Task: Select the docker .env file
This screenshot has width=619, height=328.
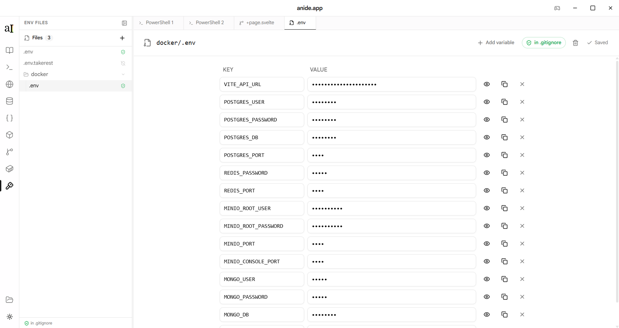Action: (75, 86)
